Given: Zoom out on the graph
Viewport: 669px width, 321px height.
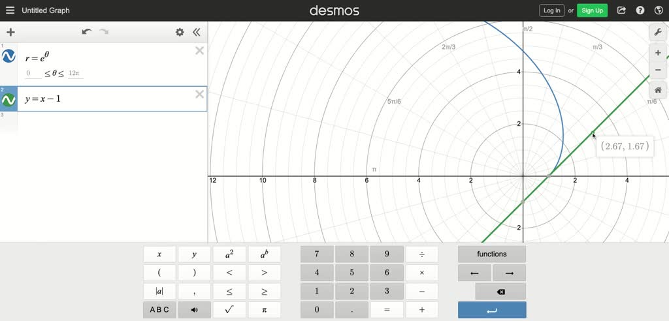Looking at the screenshot, I should click(658, 70).
